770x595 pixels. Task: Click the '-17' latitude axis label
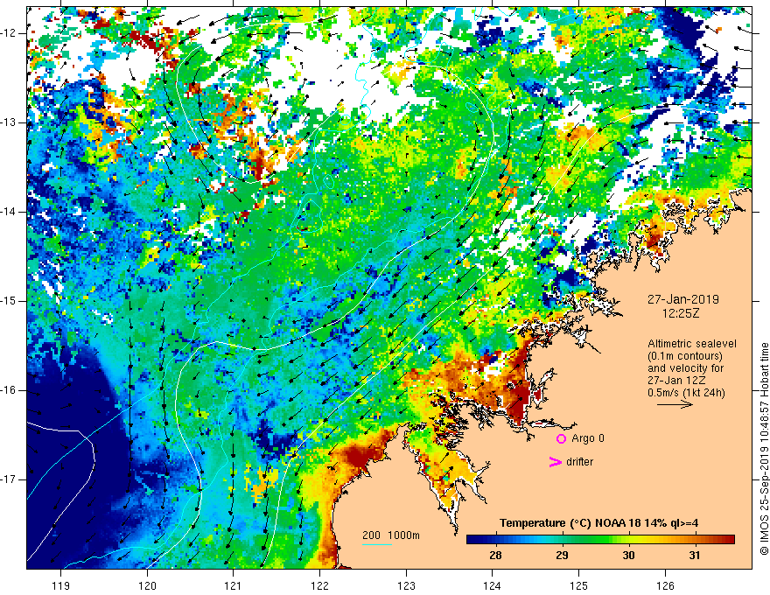coord(9,479)
